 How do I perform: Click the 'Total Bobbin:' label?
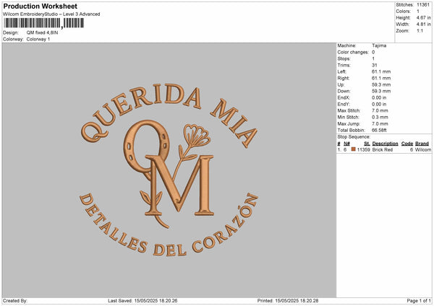coord(352,130)
